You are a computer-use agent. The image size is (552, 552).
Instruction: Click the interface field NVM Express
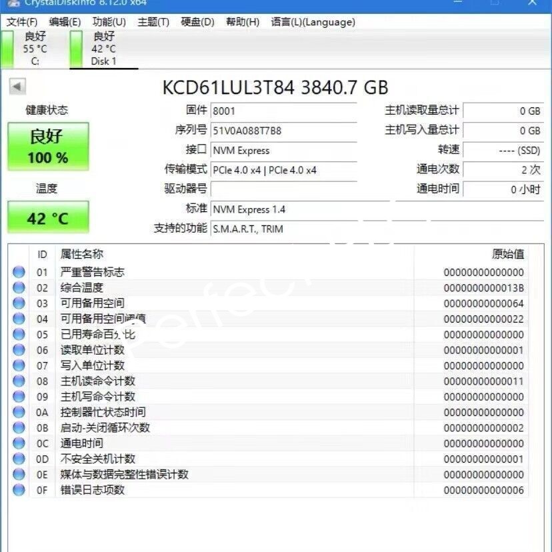pyautogui.click(x=284, y=151)
